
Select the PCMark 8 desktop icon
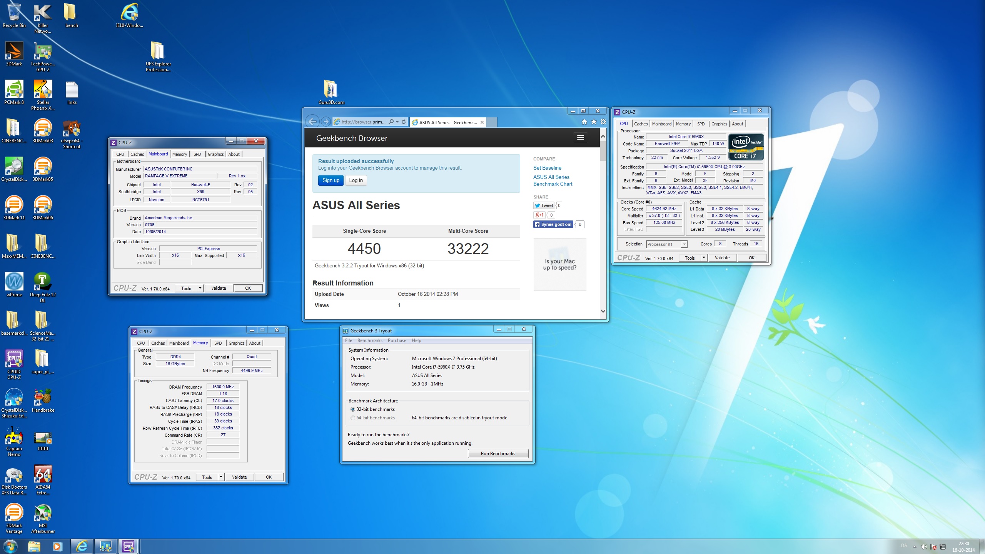click(x=14, y=92)
